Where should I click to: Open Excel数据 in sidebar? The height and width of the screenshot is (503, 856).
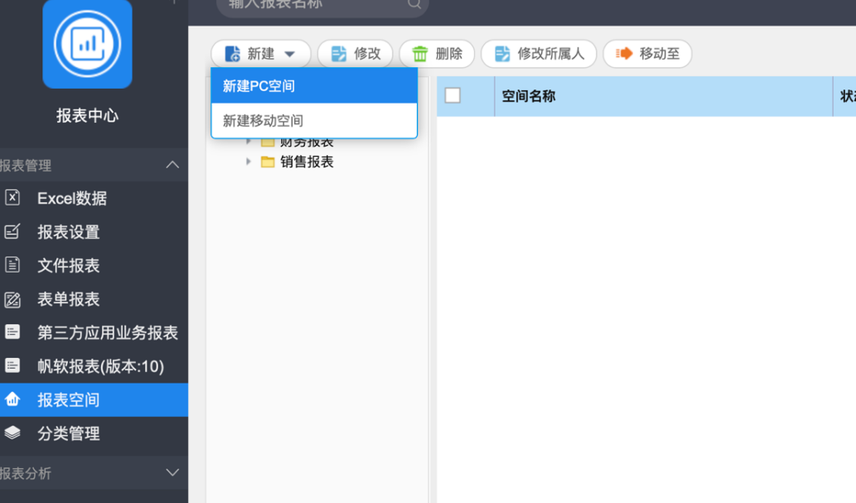(x=71, y=199)
